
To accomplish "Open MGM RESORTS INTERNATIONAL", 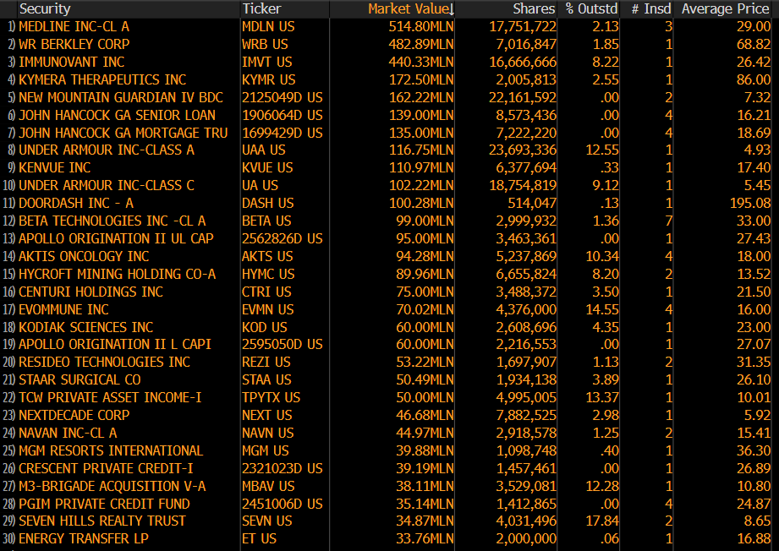I will coord(111,450).
